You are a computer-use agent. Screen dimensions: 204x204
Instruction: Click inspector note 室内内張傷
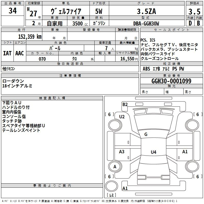pos(12,112)
